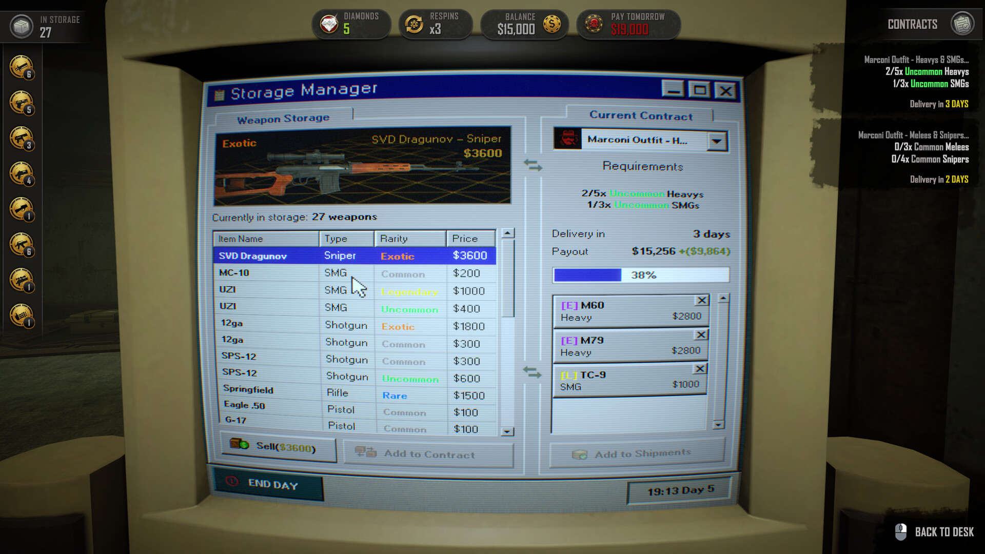This screenshot has height=554, width=985.
Task: Switch to the Current Contract tab
Action: click(641, 115)
